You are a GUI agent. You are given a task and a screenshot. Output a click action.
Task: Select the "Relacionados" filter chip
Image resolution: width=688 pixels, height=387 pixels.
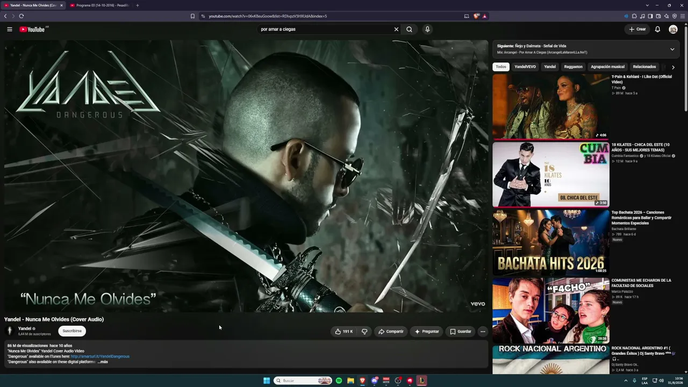(x=644, y=67)
